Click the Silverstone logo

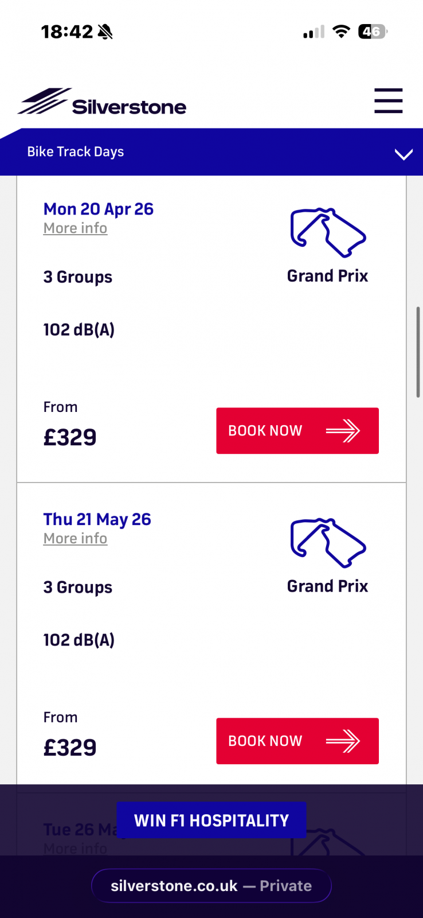[x=102, y=102]
